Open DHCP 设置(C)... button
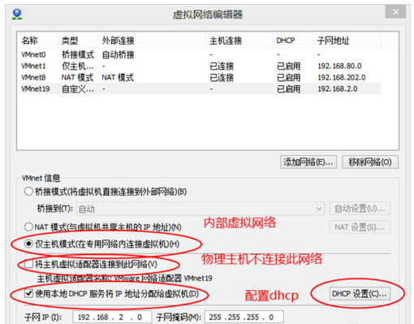The image size is (414, 324). click(x=360, y=294)
